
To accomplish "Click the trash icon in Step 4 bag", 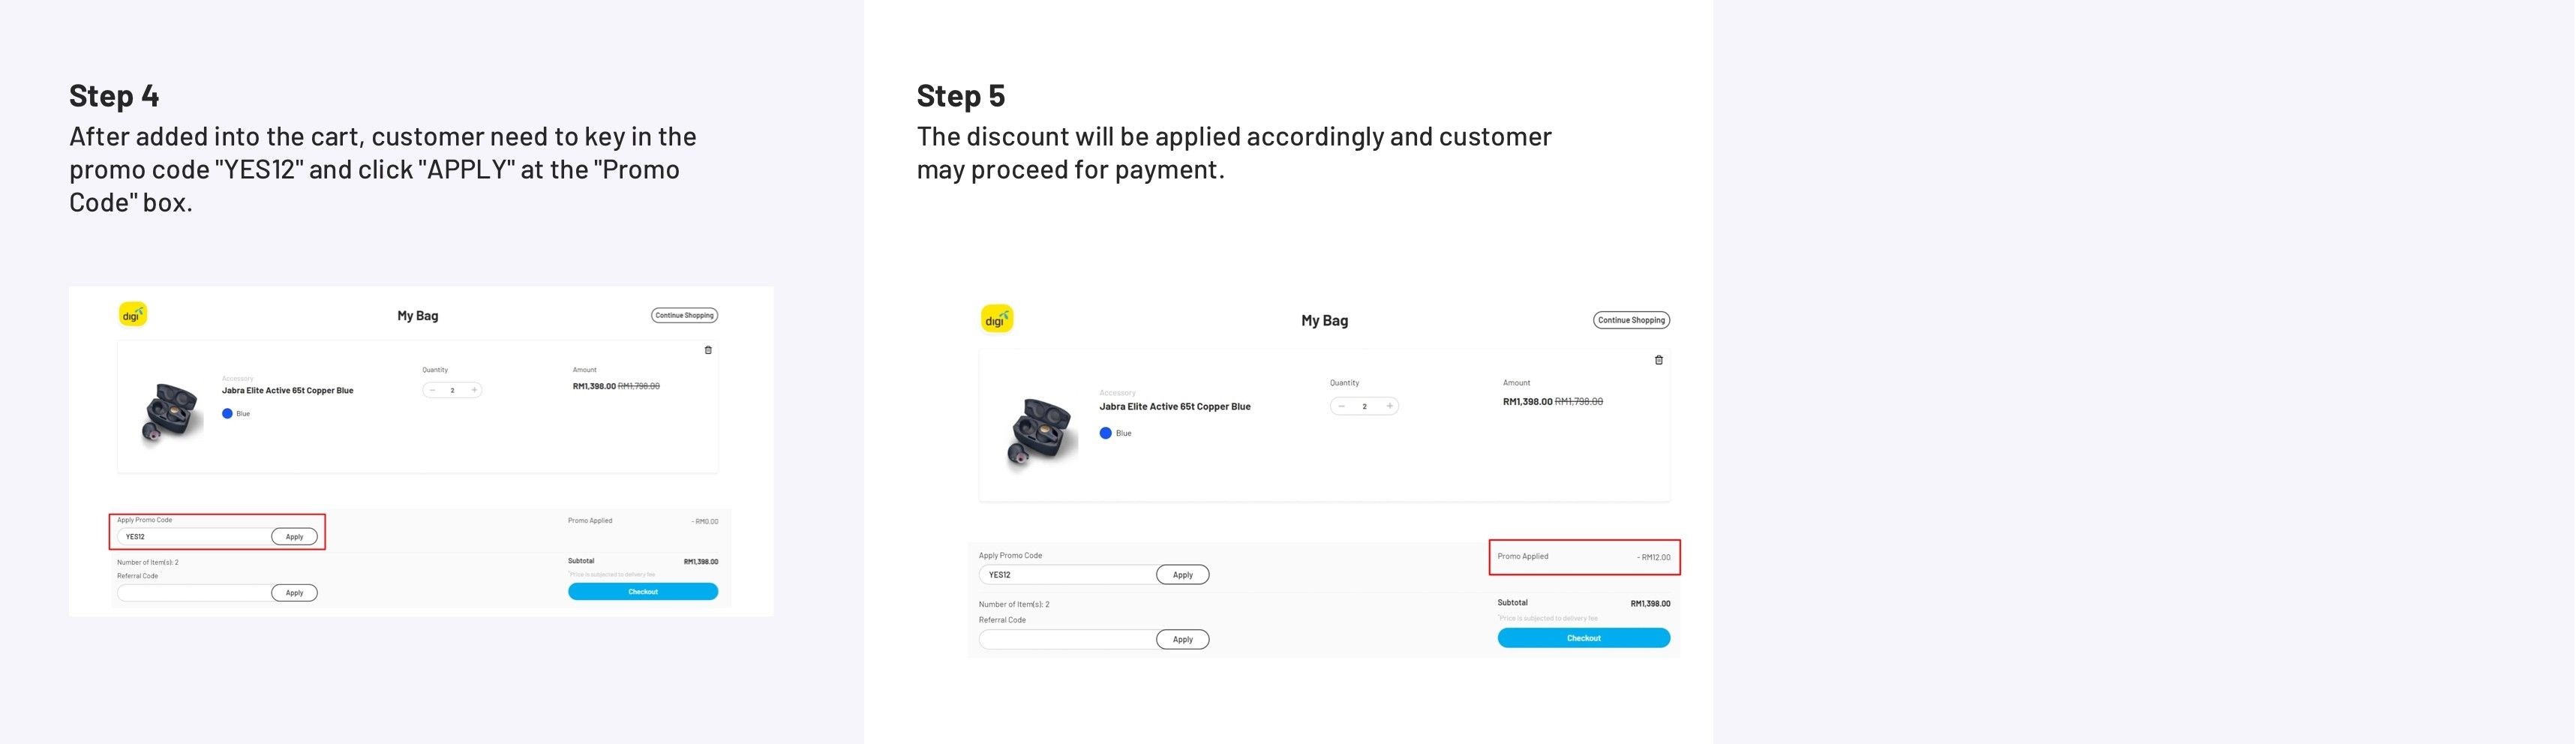I will [708, 350].
